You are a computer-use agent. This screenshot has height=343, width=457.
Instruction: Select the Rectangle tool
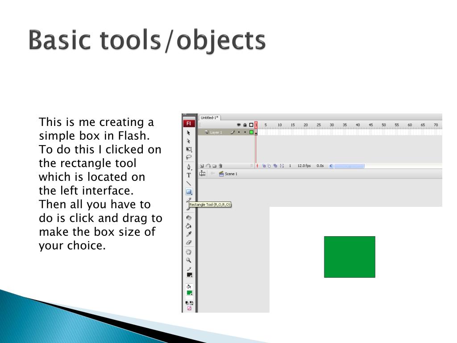pyautogui.click(x=189, y=192)
